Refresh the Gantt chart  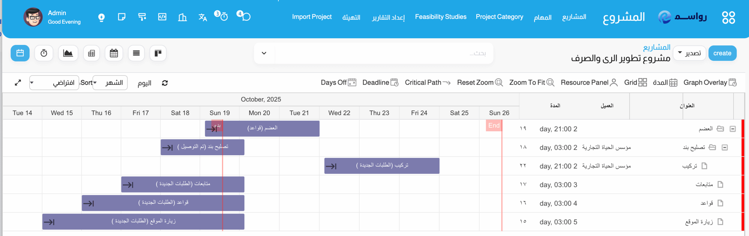(165, 83)
